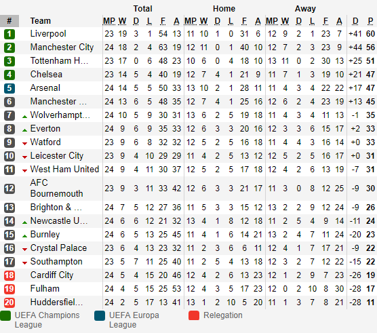Sort by the Team column header
377x333 pixels.
41,21
